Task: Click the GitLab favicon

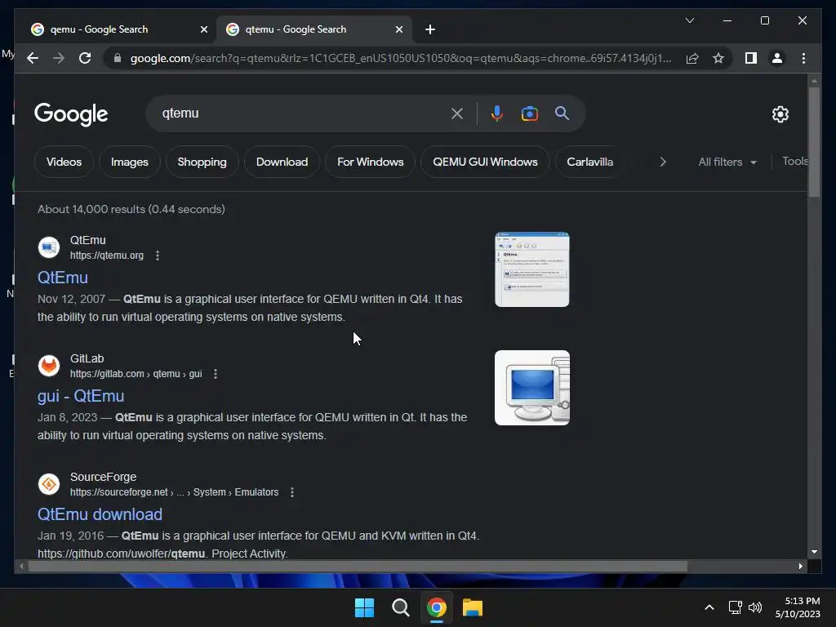Action: pyautogui.click(x=48, y=366)
